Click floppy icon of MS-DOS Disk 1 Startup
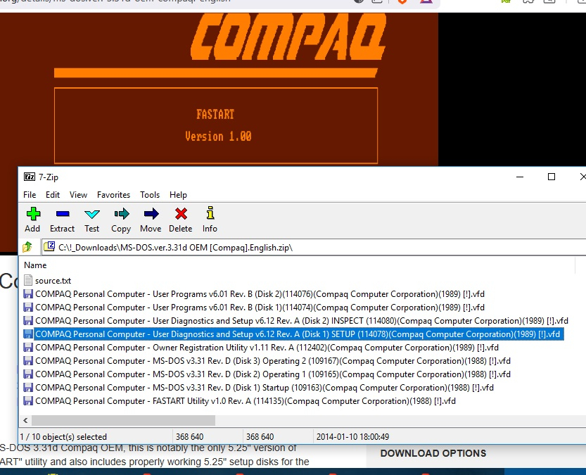The height and width of the screenshot is (475, 586). (x=28, y=388)
